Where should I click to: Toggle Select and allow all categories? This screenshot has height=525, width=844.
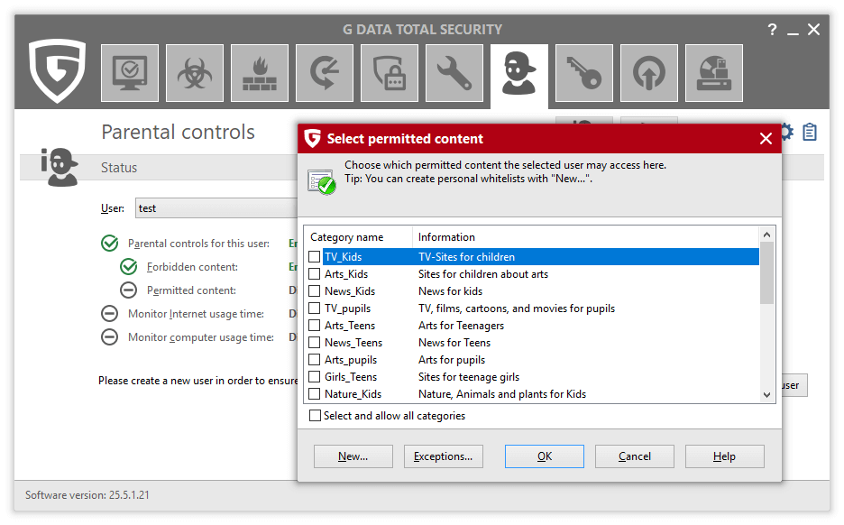(315, 416)
